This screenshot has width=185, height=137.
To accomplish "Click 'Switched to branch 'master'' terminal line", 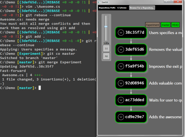I will coord(29,58).
